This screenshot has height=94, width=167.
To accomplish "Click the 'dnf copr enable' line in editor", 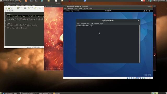I will (x=22, y=25).
